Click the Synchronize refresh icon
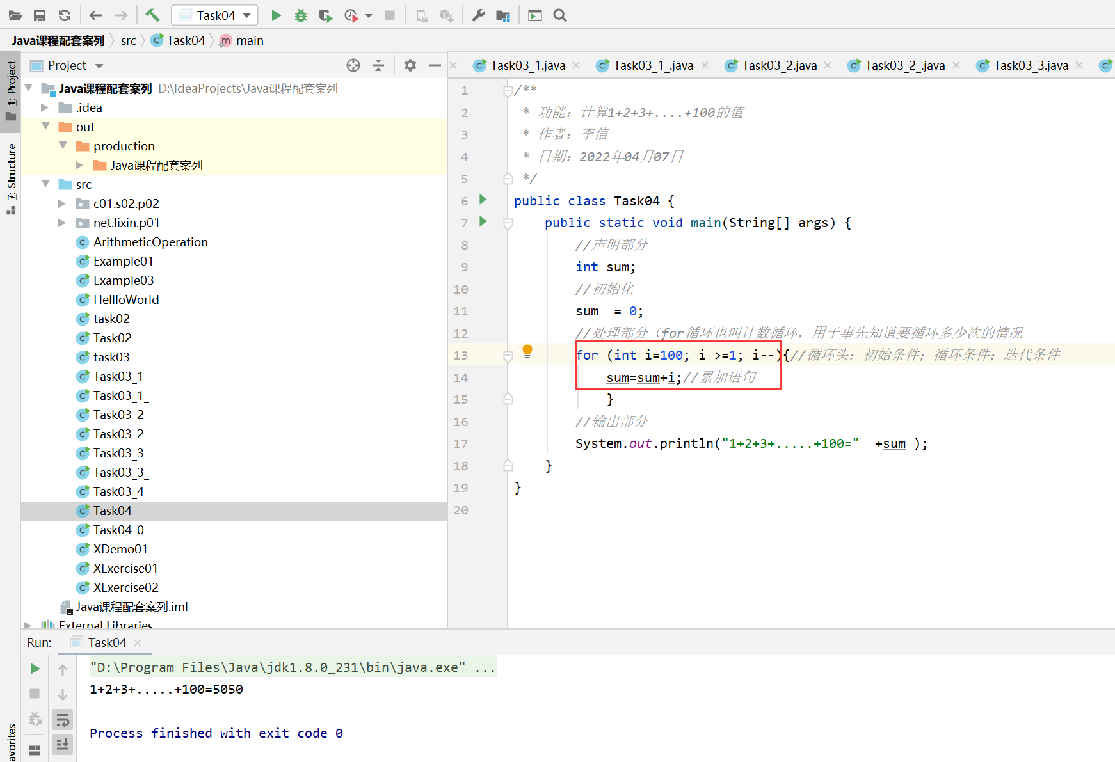The width and height of the screenshot is (1115, 762). [64, 15]
